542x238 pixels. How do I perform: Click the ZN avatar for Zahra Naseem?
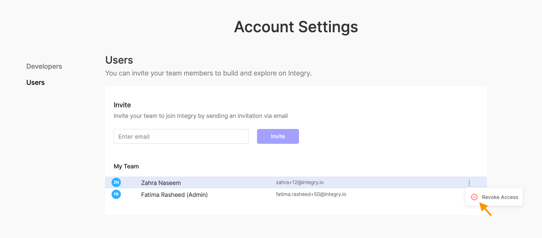pyautogui.click(x=116, y=182)
